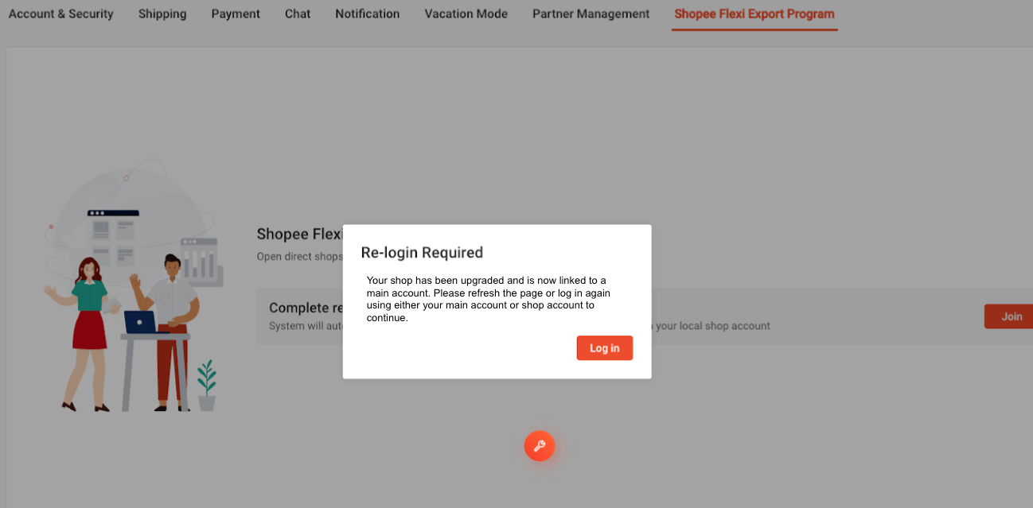Screen dimensions: 1033x508
Task: Click the bar chart window in illustration
Action: click(x=200, y=261)
